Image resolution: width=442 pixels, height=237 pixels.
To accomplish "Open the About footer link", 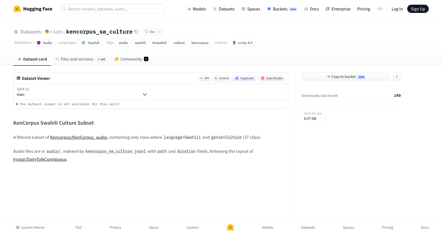I will pos(154,227).
